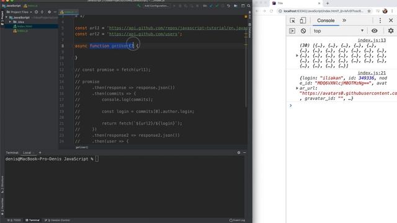The width and height of the screenshot is (397, 223).
Task: Open Terminal panel settings gear
Action: pyautogui.click(x=239, y=153)
